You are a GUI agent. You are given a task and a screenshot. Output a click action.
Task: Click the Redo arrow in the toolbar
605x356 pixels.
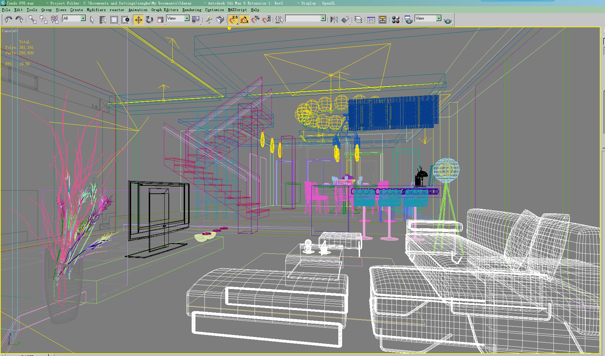point(19,20)
